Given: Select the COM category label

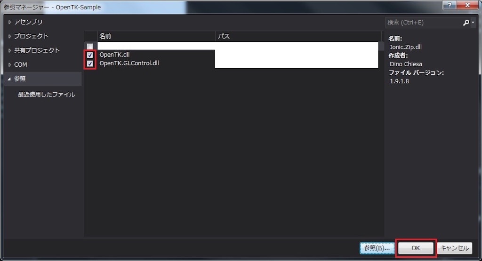Looking at the screenshot, I should tap(21, 65).
